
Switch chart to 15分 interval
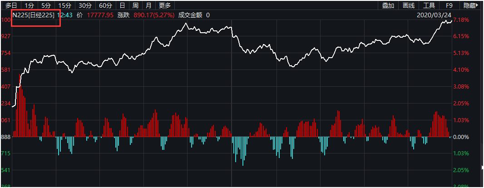65,5
